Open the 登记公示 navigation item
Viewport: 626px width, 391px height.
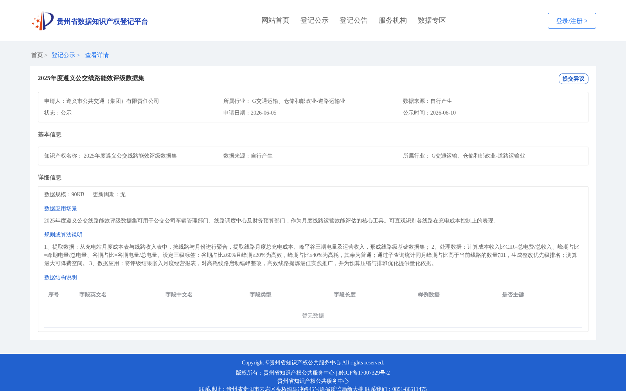click(x=315, y=20)
